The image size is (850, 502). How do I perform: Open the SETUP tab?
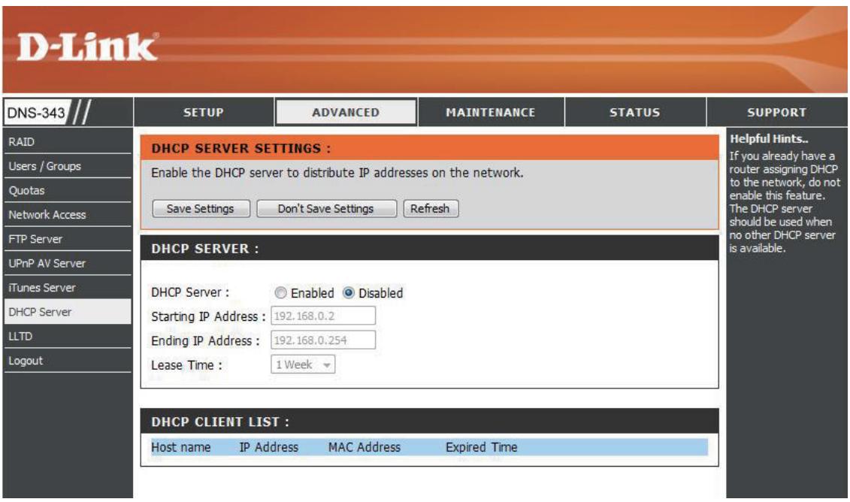203,112
